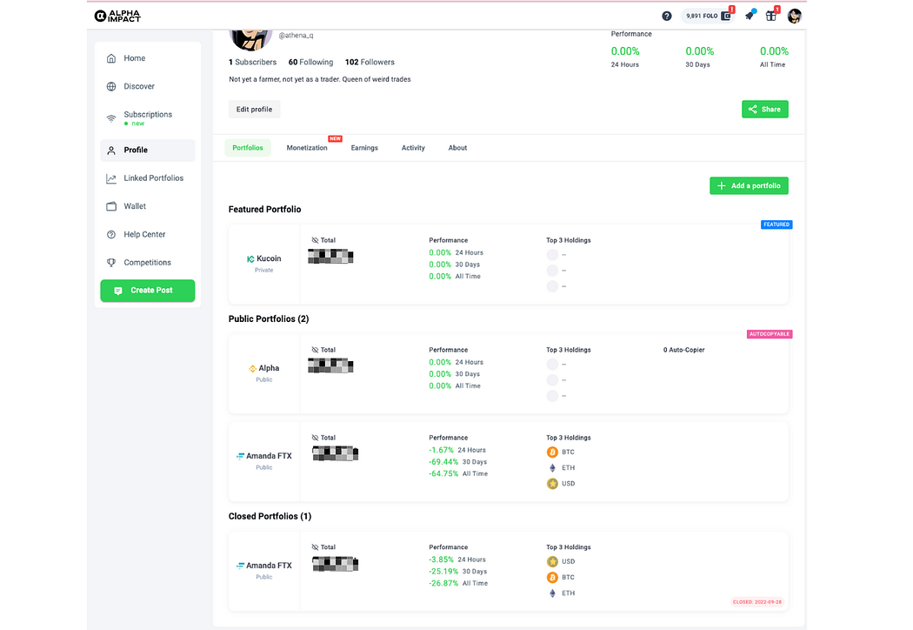Screen dimensions: 913x630
Task: Open the help question mark icon
Action: pos(667,17)
